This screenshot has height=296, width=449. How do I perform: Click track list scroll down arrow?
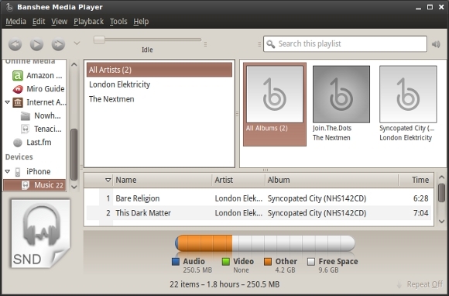441,221
